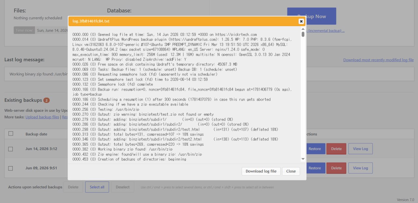The width and height of the screenshot is (418, 203).
Task: Close the log dialog with the X icon
Action: 301,21
